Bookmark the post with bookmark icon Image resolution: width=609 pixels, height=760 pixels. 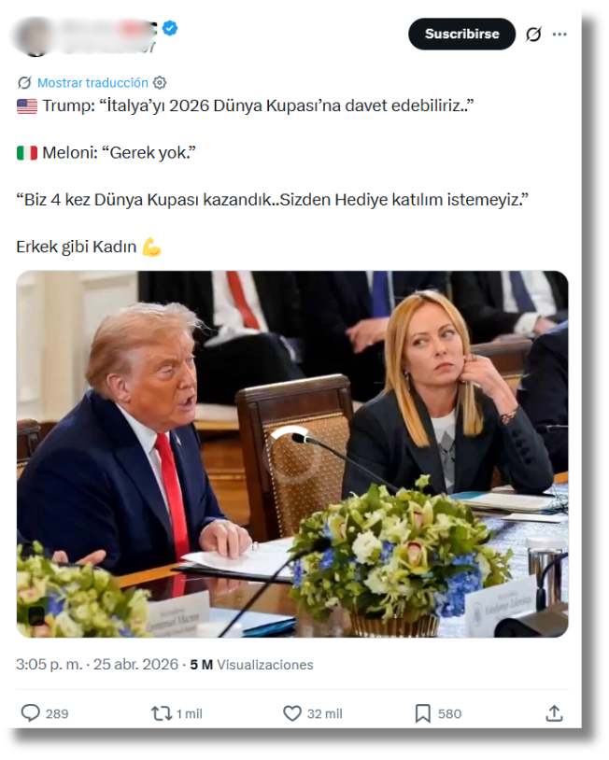[x=423, y=713]
